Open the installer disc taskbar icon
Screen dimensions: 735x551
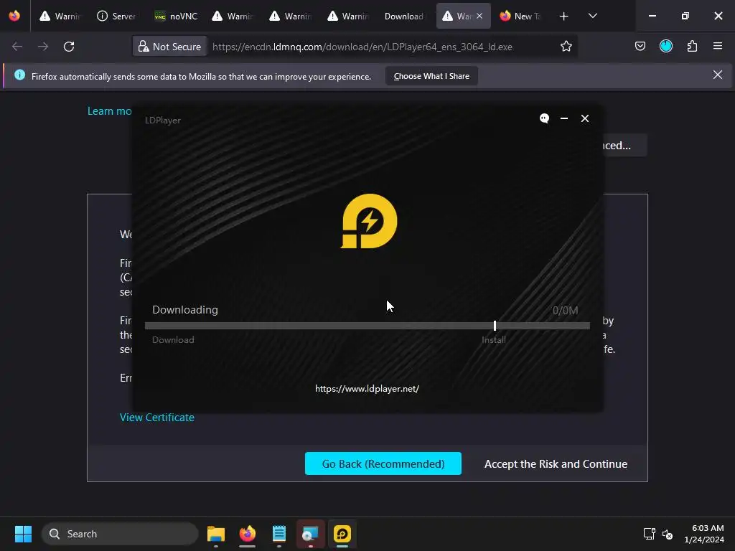310,534
